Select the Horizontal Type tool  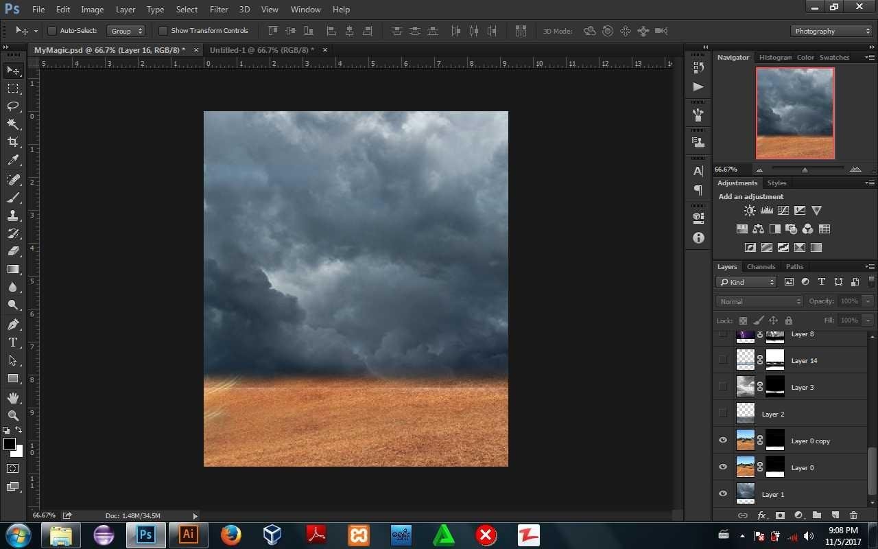[13, 342]
